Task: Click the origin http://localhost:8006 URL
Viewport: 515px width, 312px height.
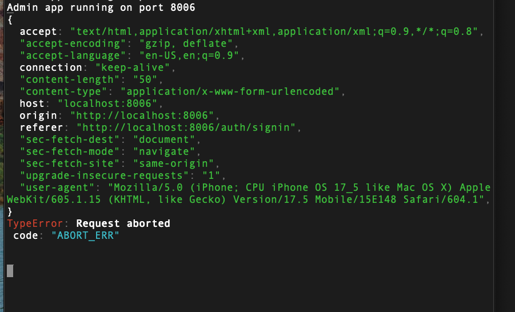Action: [142, 115]
